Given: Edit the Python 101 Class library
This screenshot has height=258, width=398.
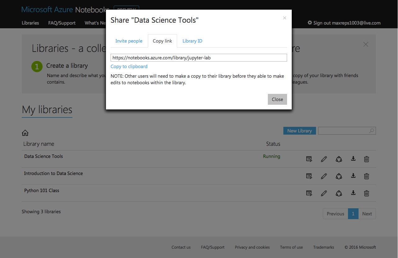Looking at the screenshot, I should [324, 193].
